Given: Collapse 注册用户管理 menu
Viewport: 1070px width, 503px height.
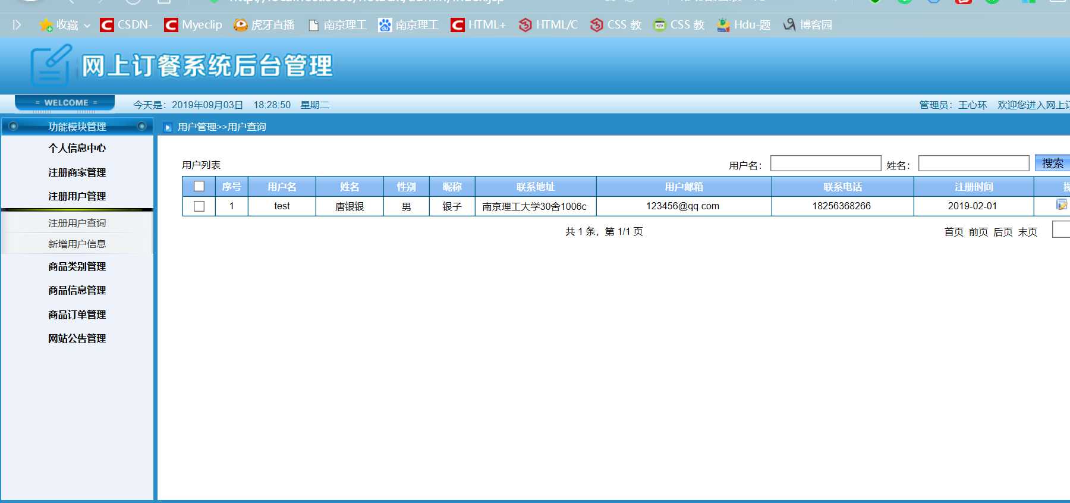Looking at the screenshot, I should click(77, 196).
